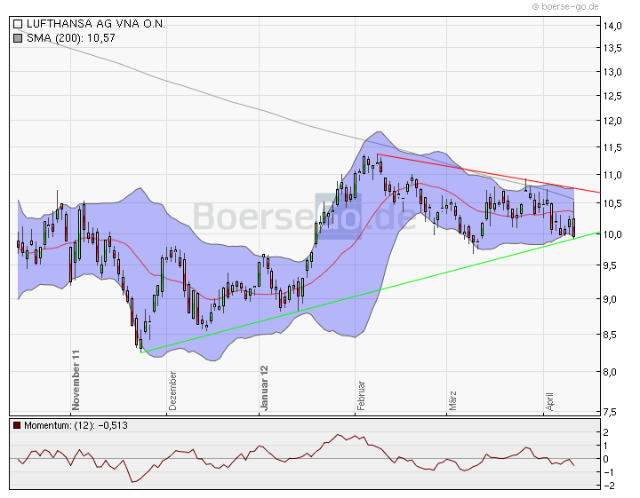Click the dark red momentum indicator line
The height and width of the screenshot is (498, 640).
click(296, 458)
